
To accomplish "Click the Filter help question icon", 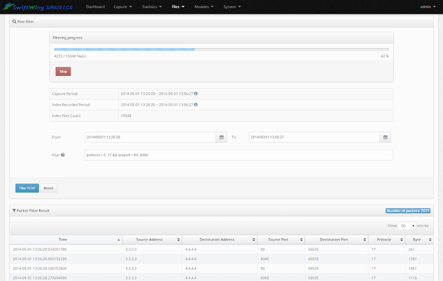I will 63,155.
